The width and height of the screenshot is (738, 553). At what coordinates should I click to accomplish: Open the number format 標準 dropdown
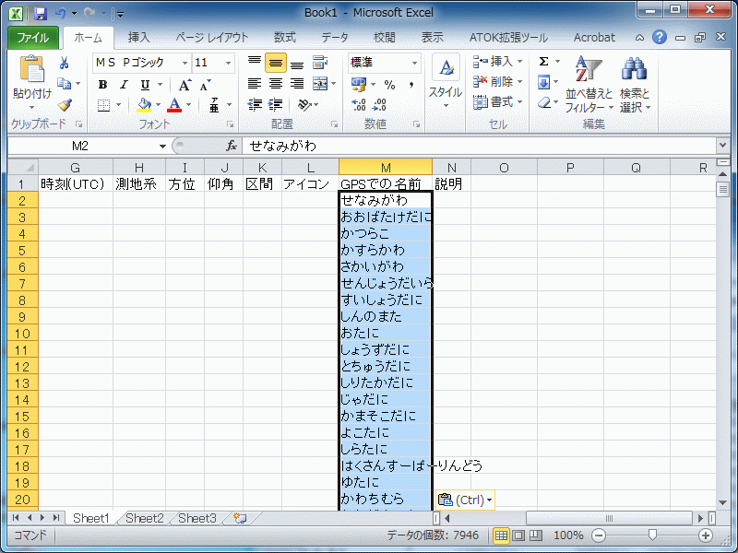pyautogui.click(x=414, y=63)
